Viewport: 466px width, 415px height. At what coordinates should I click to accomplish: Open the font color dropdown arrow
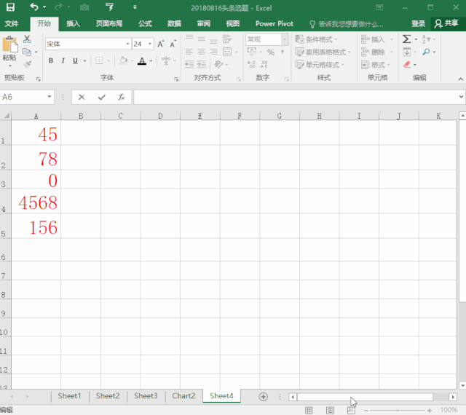151,61
